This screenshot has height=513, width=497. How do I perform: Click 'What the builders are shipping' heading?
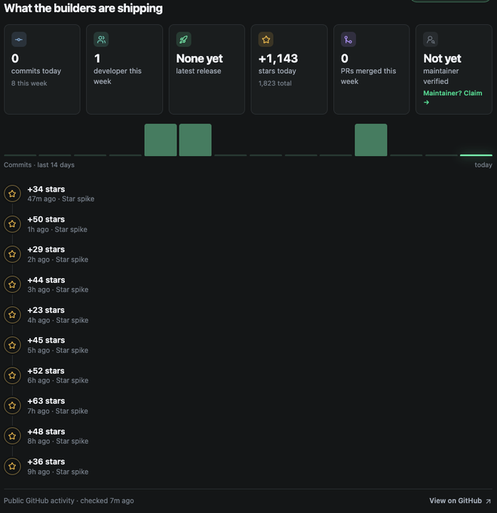(x=83, y=8)
